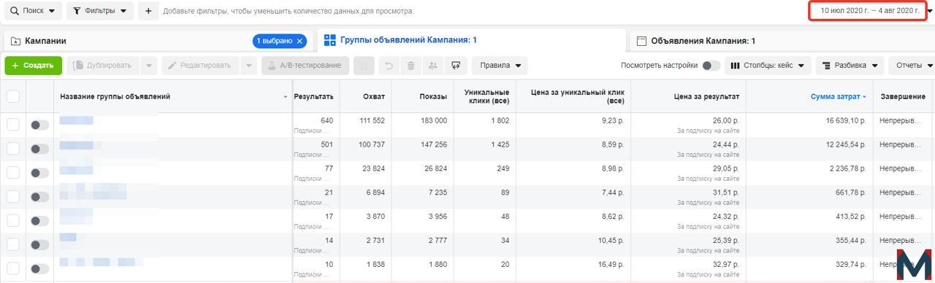This screenshot has width=935, height=283.
Task: Sort by the Сумма затрат column header
Action: coord(809,96)
